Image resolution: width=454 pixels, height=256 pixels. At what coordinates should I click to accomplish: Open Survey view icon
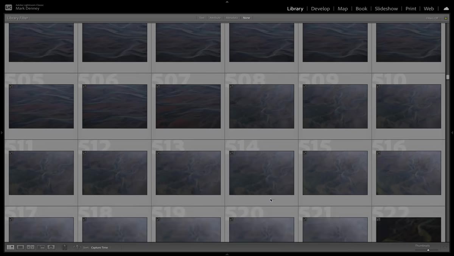point(40,247)
